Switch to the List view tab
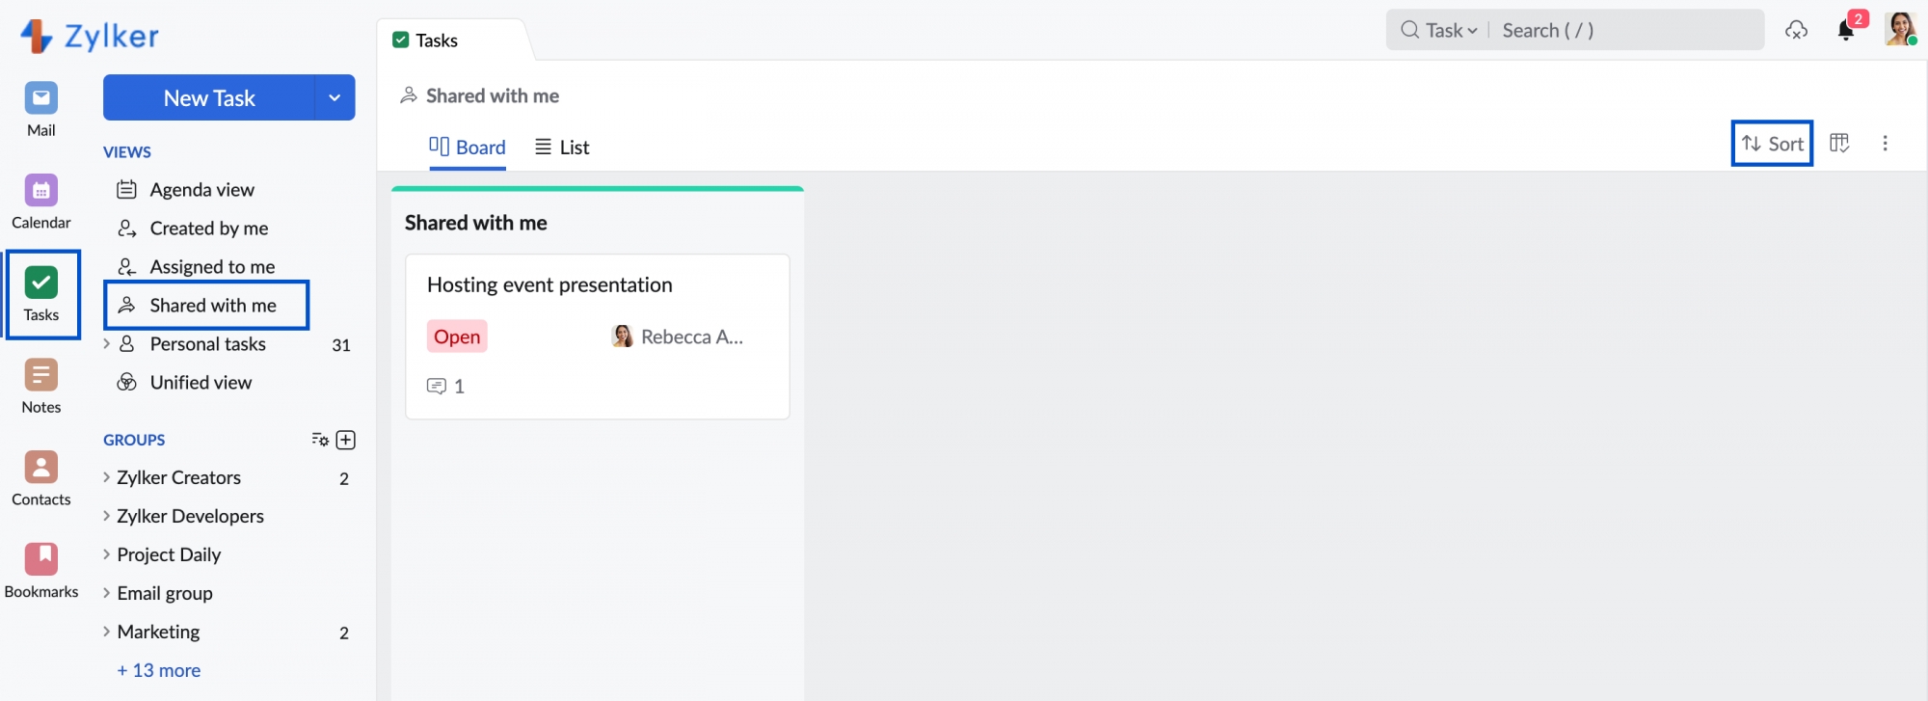Viewport: 1928px width, 701px height. (563, 147)
